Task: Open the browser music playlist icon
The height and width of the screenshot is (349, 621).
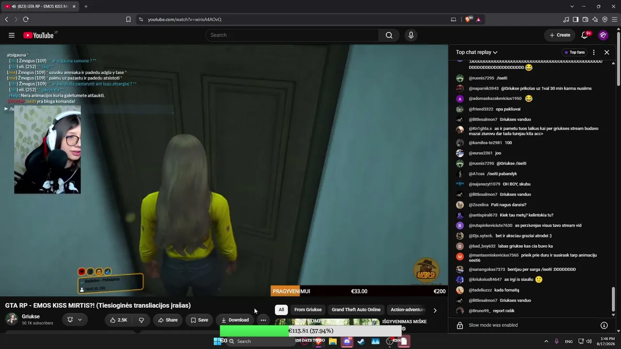Action: (x=566, y=19)
